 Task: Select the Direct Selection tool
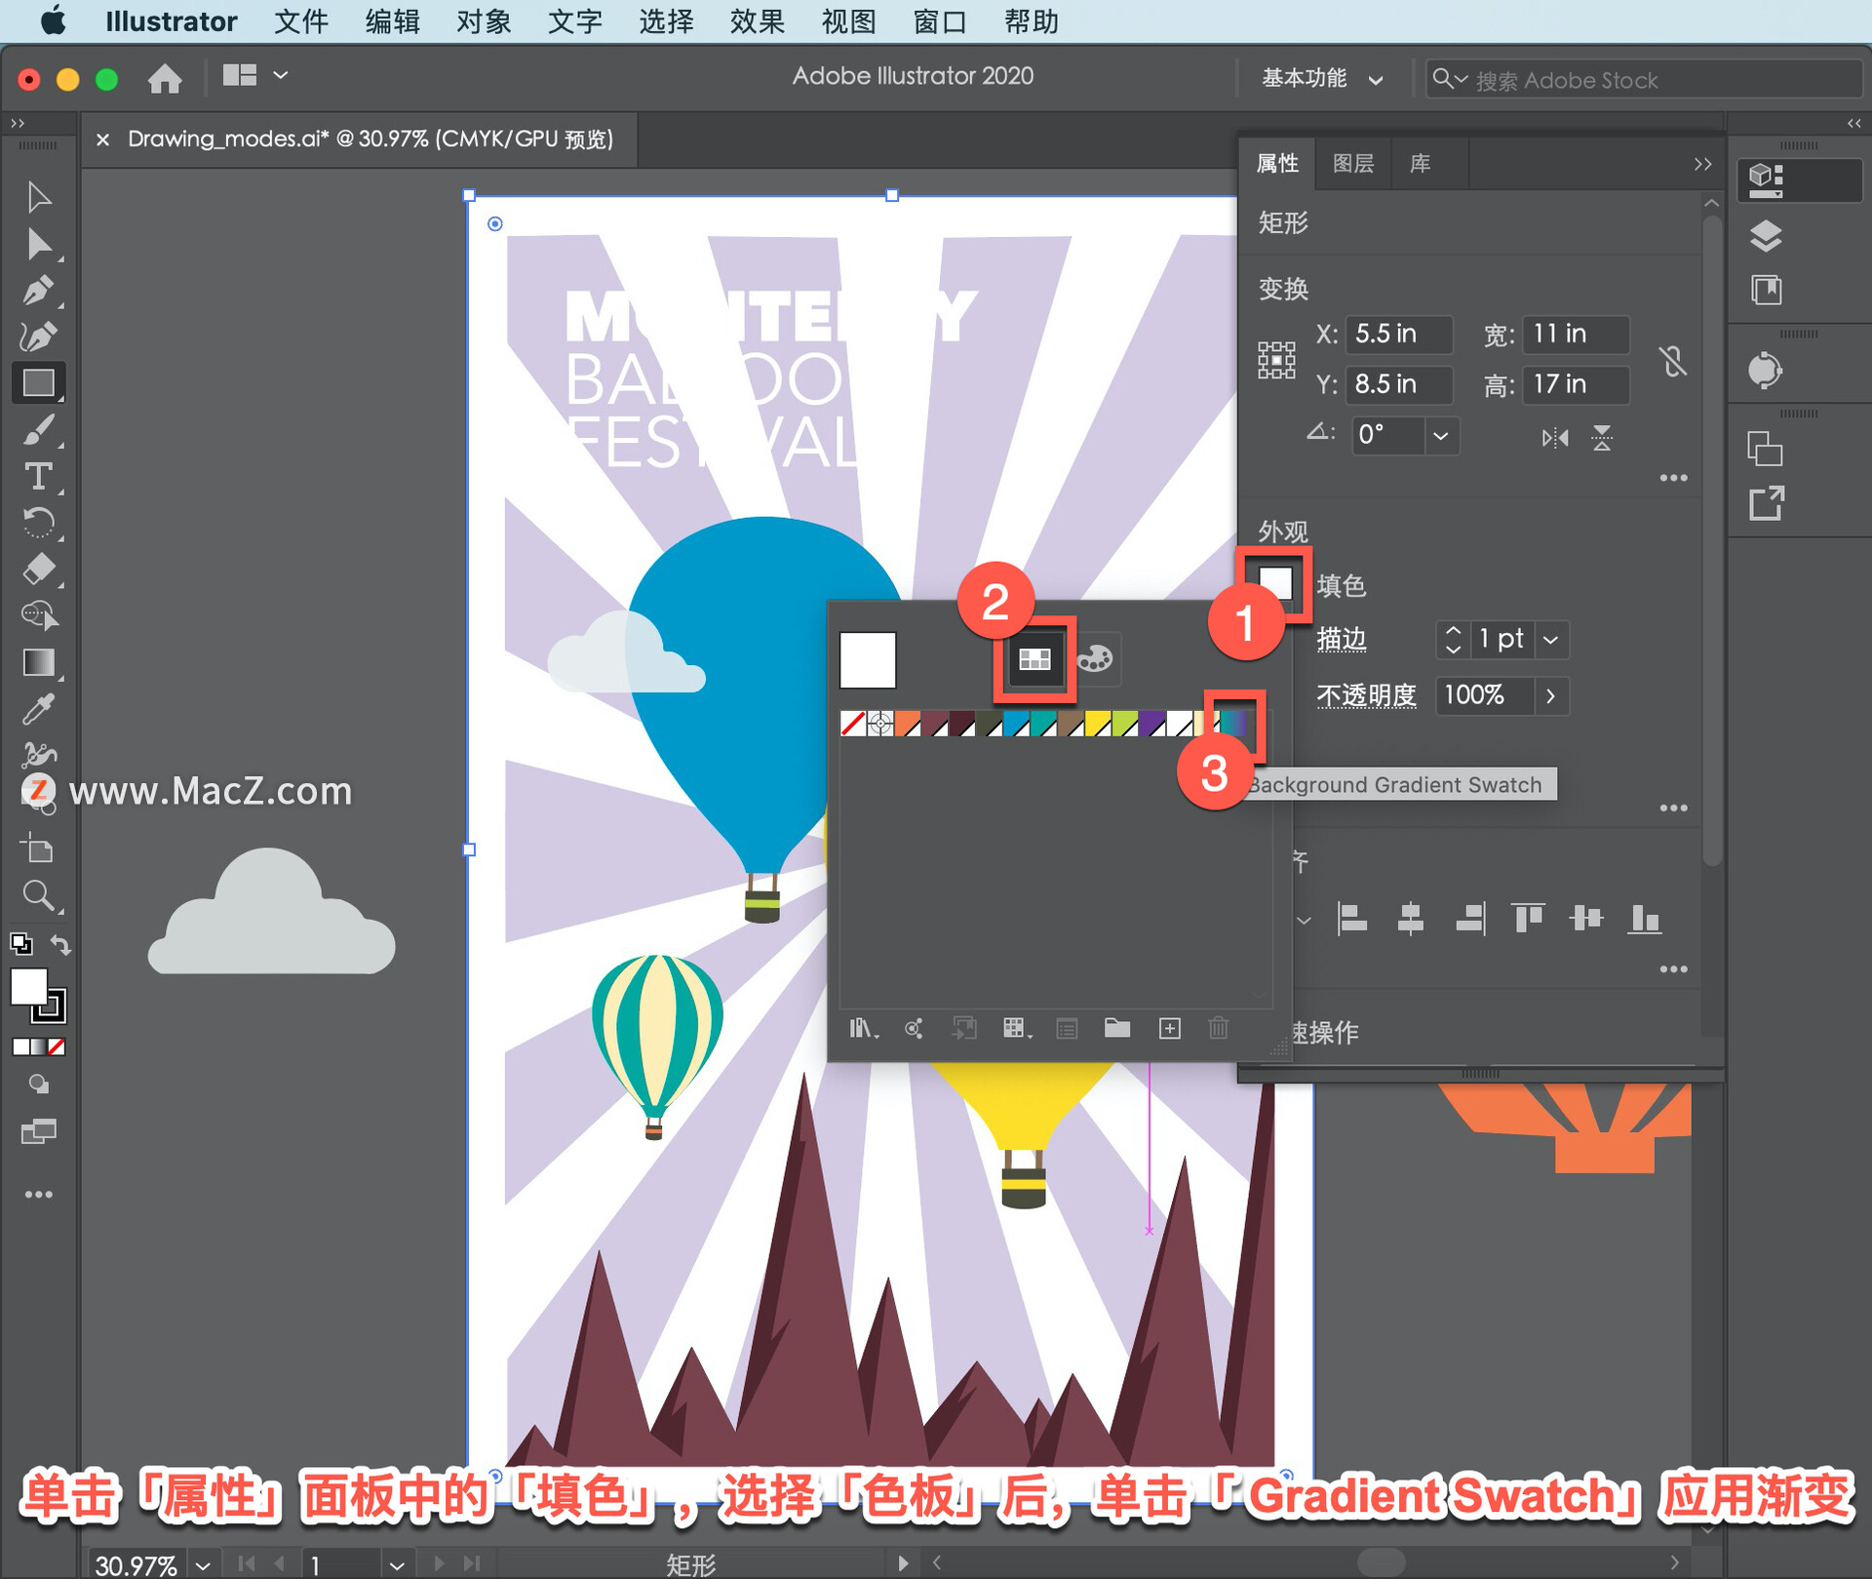coord(38,244)
